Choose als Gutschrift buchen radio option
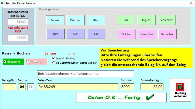 point(53,63)
